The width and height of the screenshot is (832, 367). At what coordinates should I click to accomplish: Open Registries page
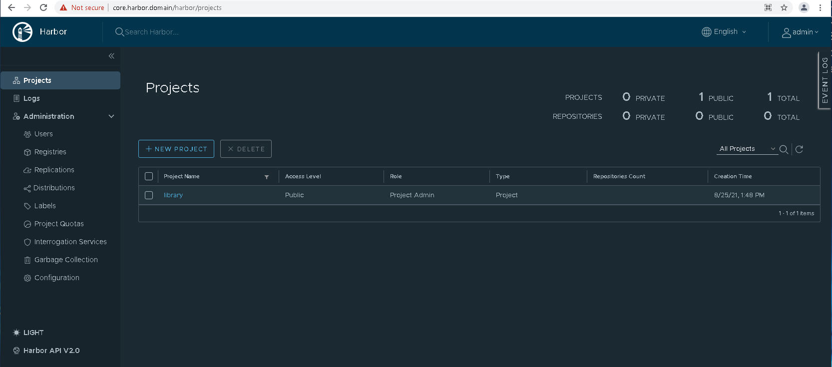tap(50, 152)
